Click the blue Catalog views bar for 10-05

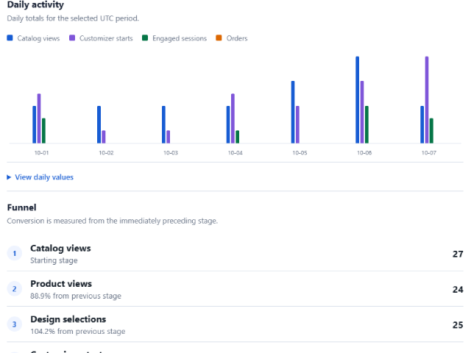click(x=293, y=112)
